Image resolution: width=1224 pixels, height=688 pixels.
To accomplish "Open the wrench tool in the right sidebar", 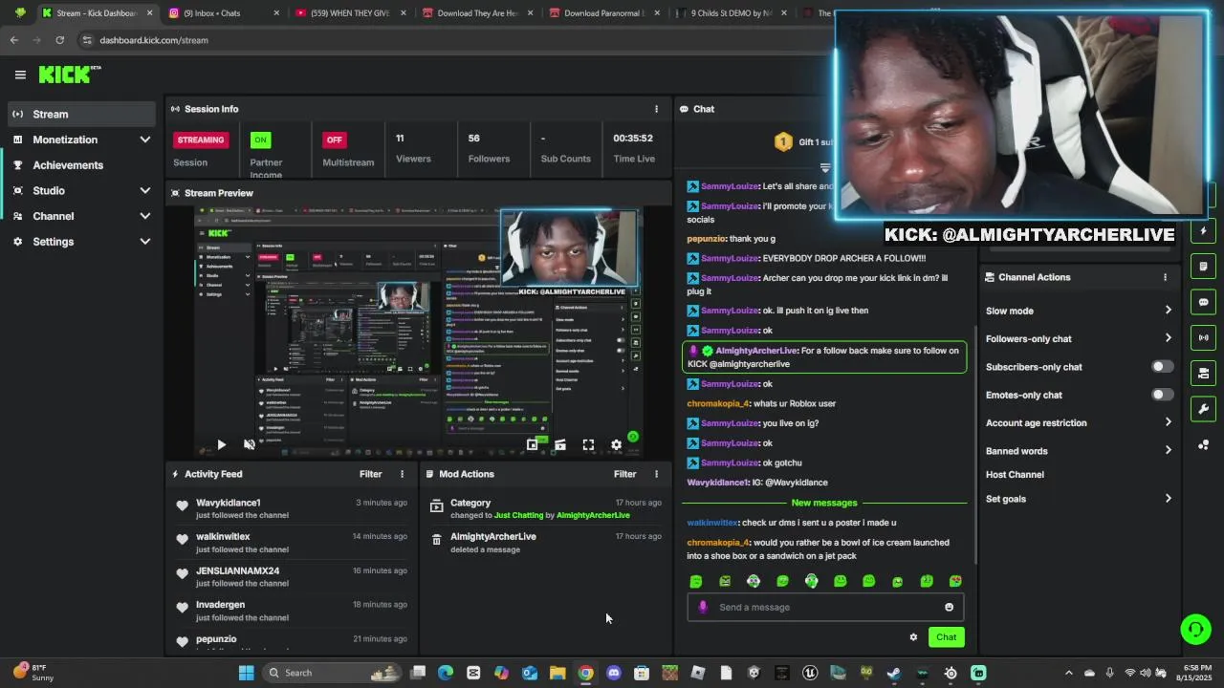I will click(1203, 409).
